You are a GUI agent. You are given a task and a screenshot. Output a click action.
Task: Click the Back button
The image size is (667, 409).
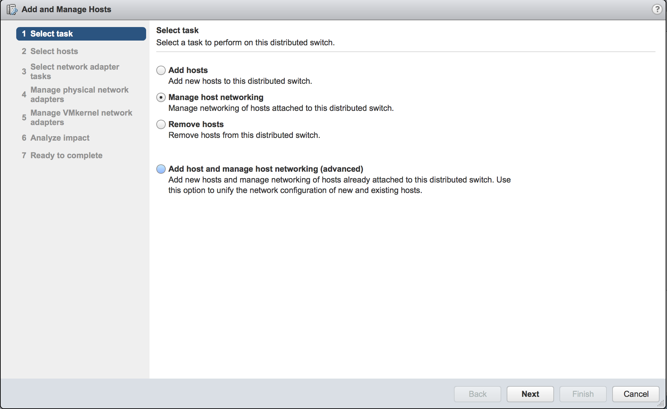477,394
